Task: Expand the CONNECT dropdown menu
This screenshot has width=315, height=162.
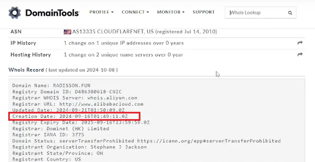Action: point(135,12)
